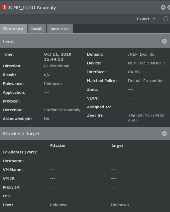Viewport: 170px width, 212px height.
Task: Click the IP Address (Port) label
Action: pos(20,152)
